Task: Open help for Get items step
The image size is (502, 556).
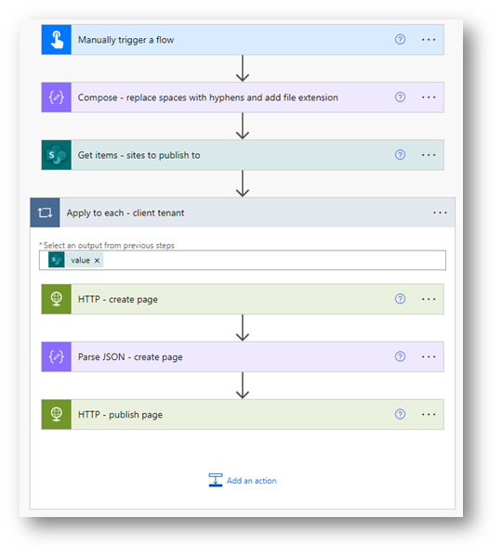Action: 400,155
